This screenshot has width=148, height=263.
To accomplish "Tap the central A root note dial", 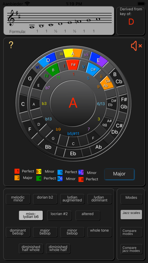I will (x=73, y=103).
